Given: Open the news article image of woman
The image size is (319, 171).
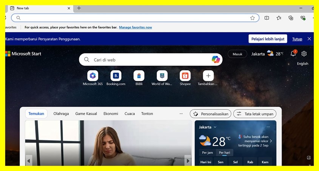Looking at the screenshot, I should tap(108, 143).
